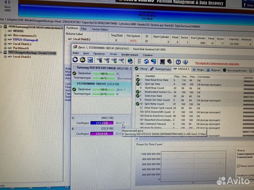
Task: Open the Инфо tab
Action: coord(198,70)
